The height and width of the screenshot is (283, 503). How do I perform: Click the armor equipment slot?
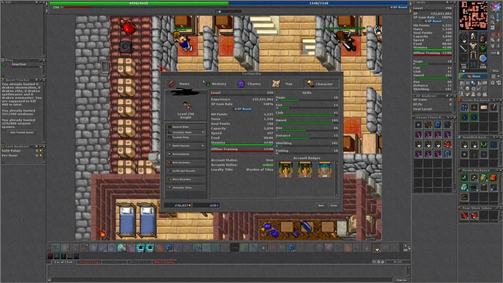tap(474, 45)
